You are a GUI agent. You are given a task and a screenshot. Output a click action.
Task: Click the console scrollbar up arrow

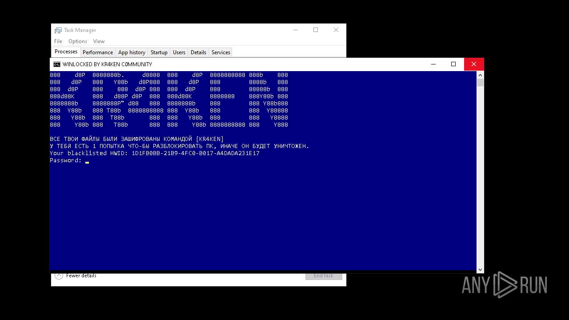pos(480,75)
